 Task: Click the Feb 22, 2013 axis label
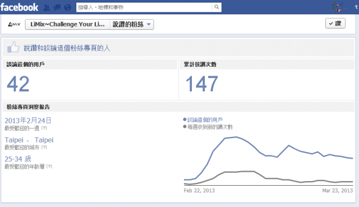coord(199,191)
